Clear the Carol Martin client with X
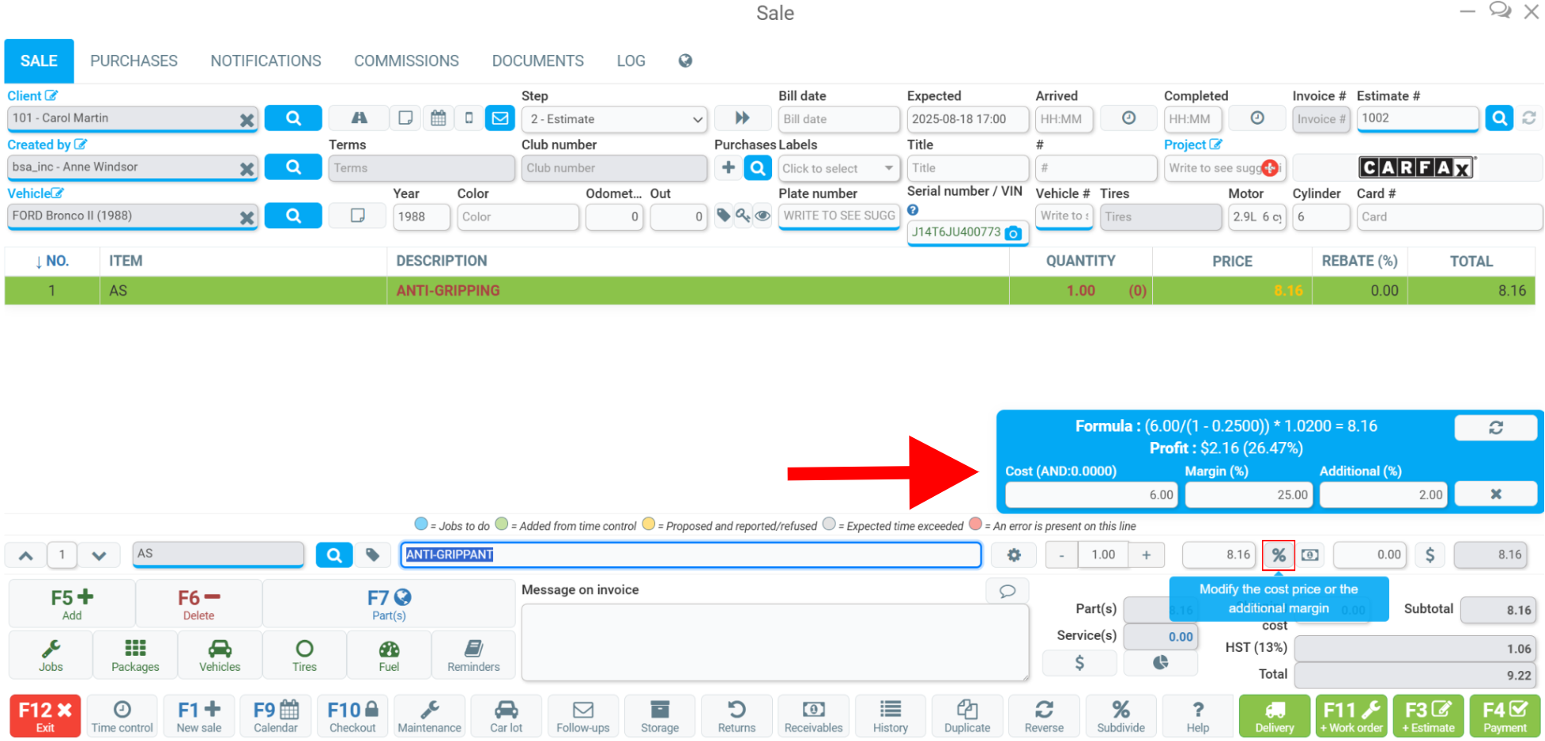The image size is (1545, 741). pos(247,119)
